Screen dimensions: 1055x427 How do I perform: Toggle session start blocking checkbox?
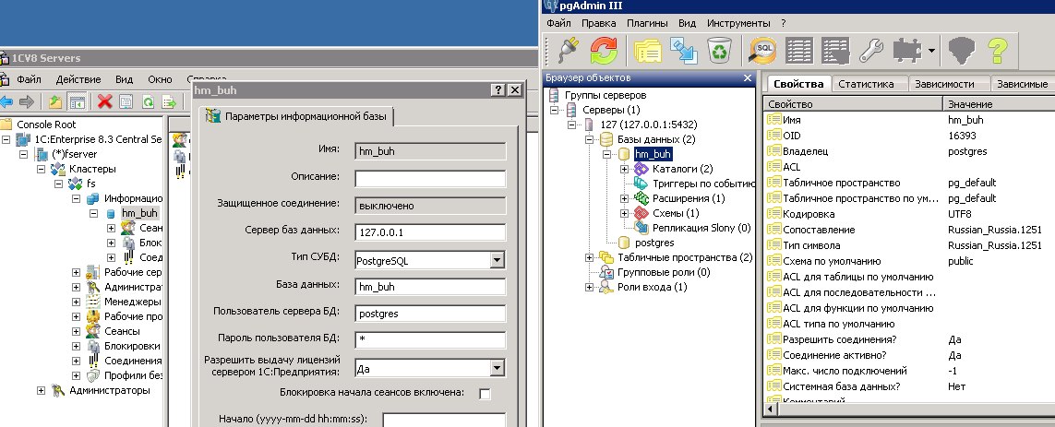pos(485,394)
